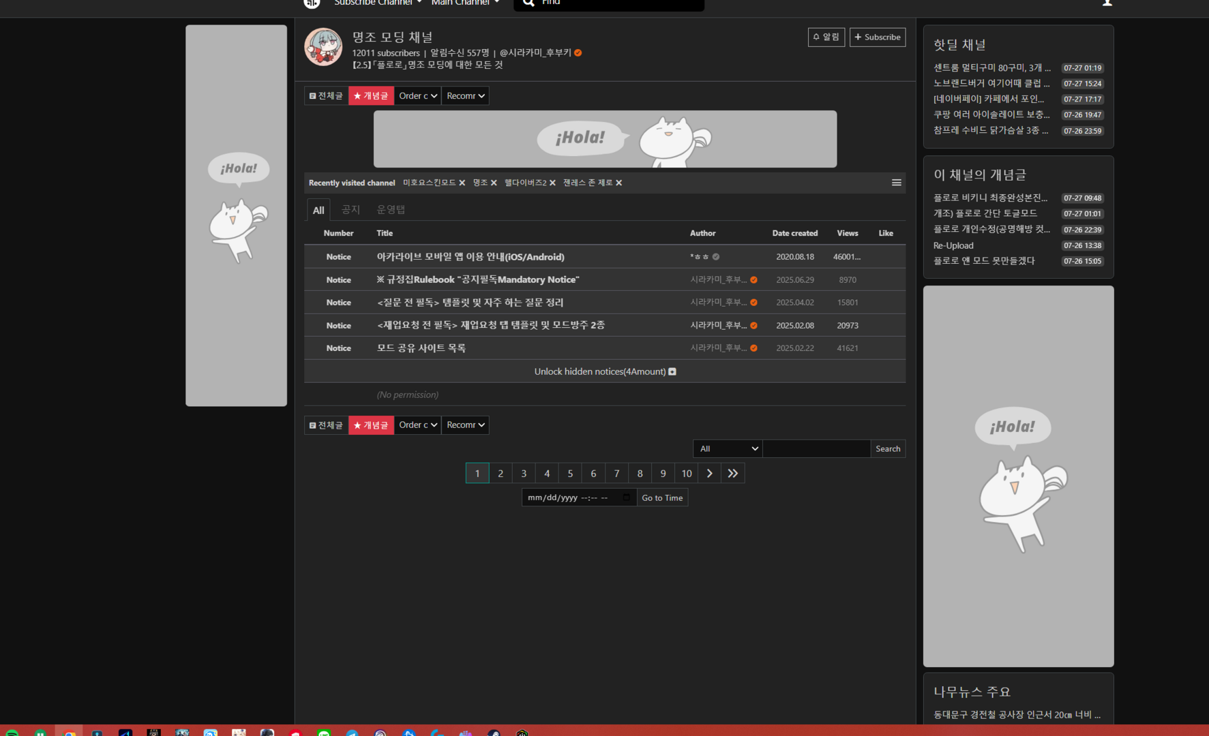Viewport: 1209px width, 736px height.
Task: Click the board Search button
Action: pos(888,448)
